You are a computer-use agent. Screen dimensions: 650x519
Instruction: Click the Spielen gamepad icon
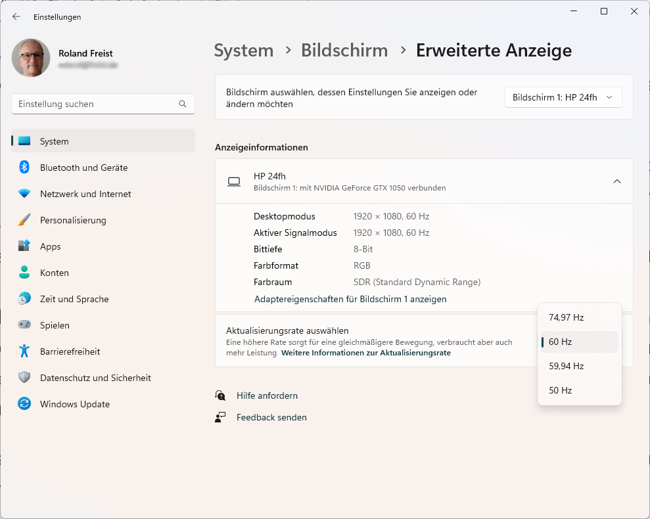coord(24,325)
